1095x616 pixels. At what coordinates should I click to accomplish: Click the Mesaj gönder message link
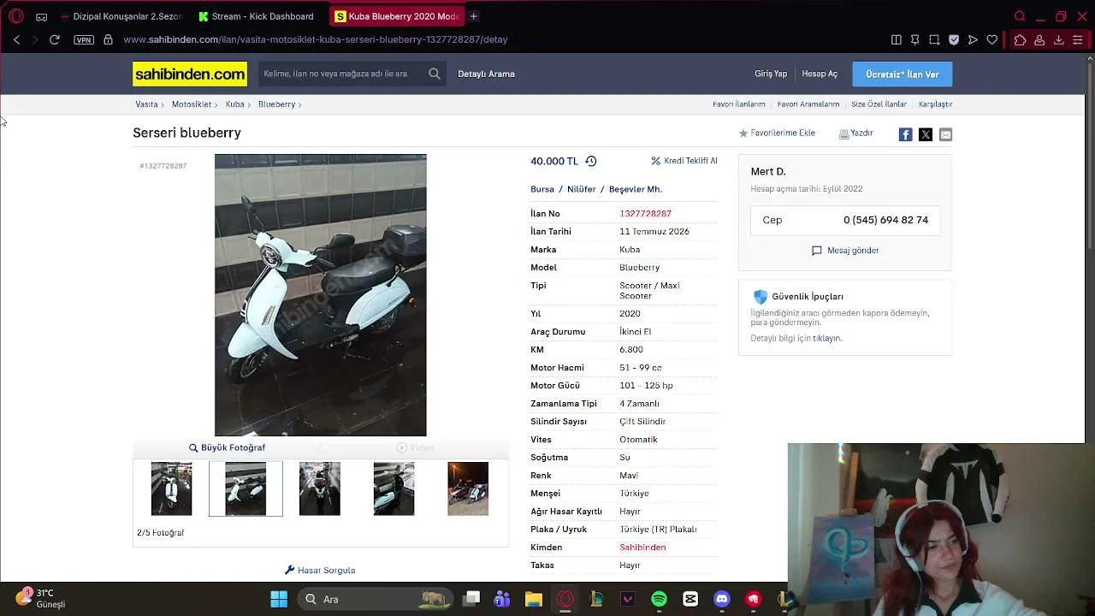click(845, 251)
